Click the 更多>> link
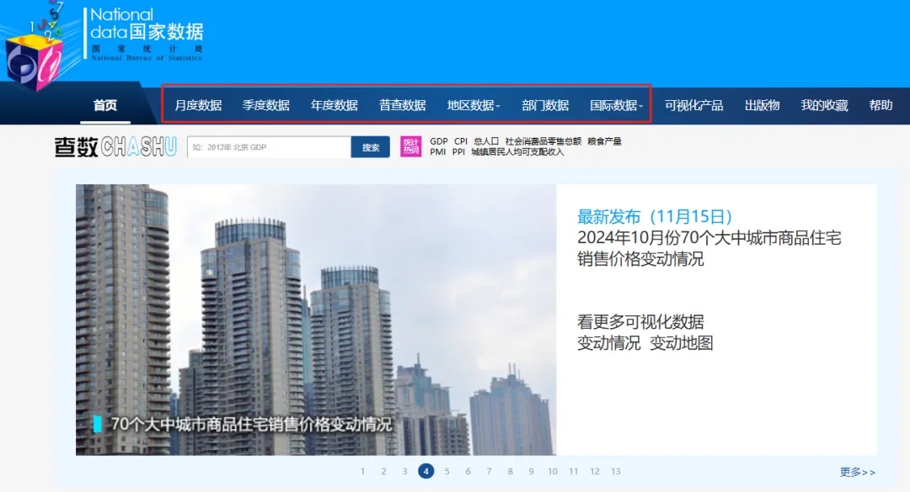 click(x=857, y=472)
